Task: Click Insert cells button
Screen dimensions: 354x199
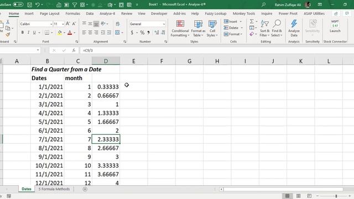Action: point(232,22)
